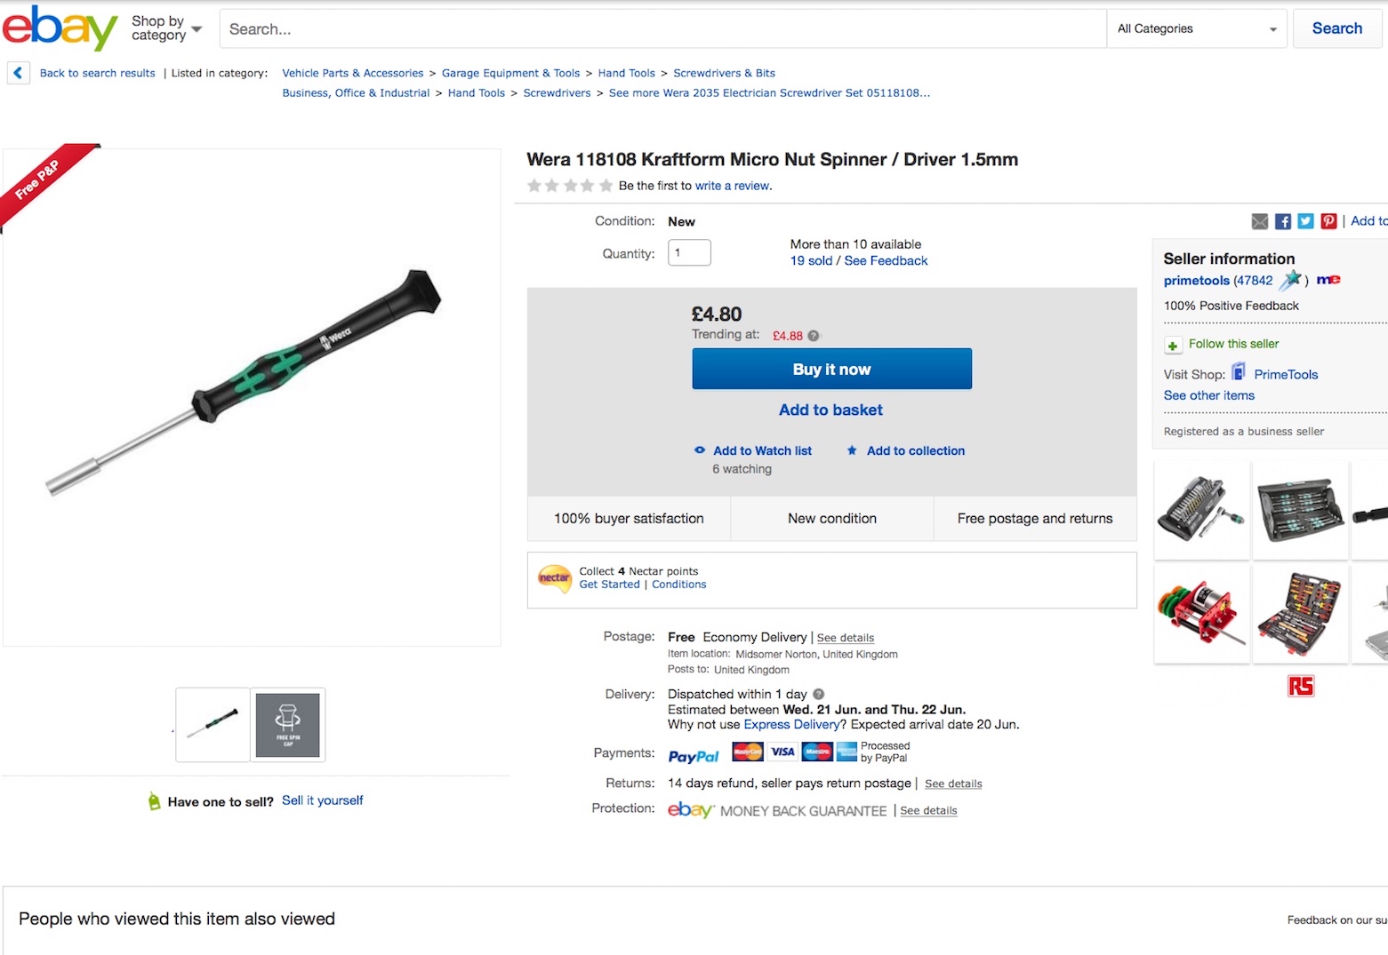Pin this item on Pinterest

click(1328, 221)
